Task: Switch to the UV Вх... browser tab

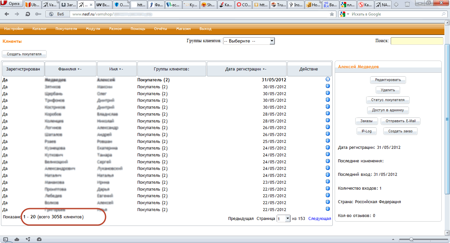Action: point(104,5)
